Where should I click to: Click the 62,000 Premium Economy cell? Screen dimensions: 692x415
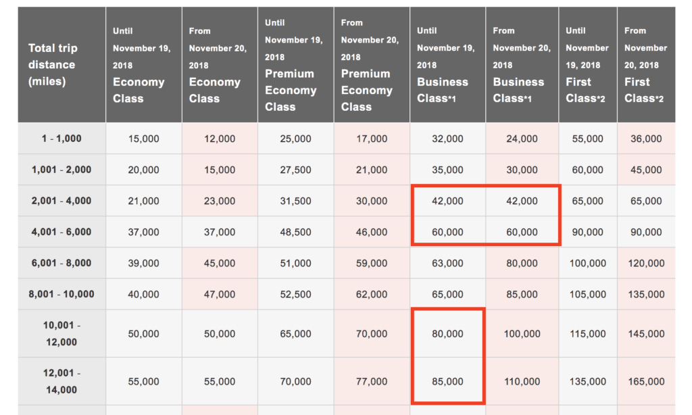371,294
